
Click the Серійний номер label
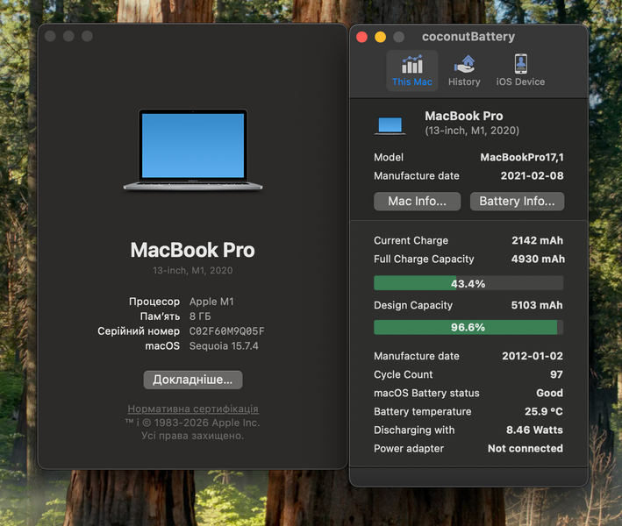pyautogui.click(x=139, y=331)
